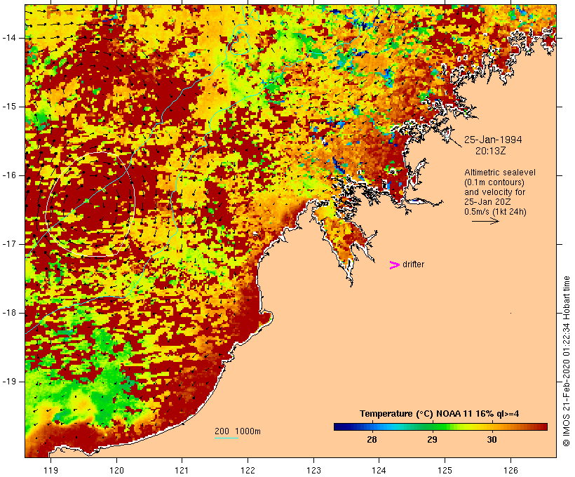Click the latitude axis label '-18'
This screenshot has width=575, height=477.
click(x=8, y=313)
